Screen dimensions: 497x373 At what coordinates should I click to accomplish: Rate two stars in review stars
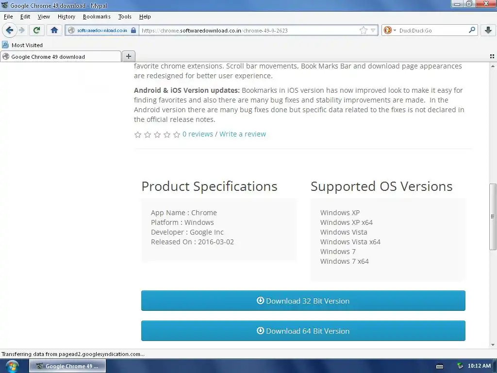click(148, 135)
